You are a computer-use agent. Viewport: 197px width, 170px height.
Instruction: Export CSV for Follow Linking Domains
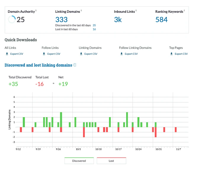click(x=131, y=54)
